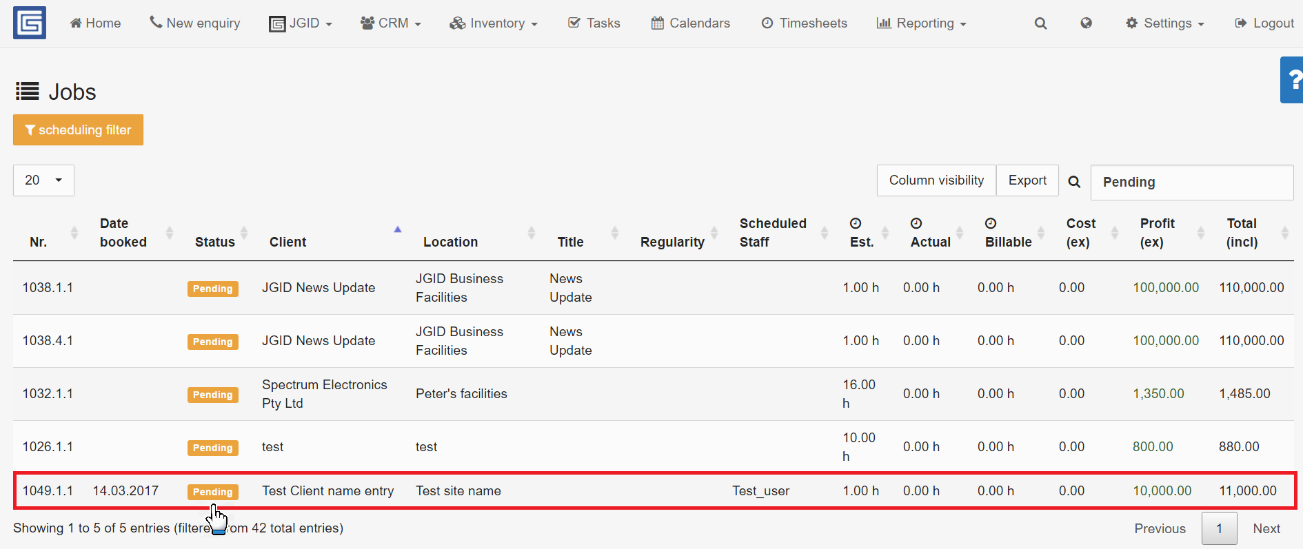The height and width of the screenshot is (549, 1303).
Task: Go to Home page
Action: (x=95, y=23)
